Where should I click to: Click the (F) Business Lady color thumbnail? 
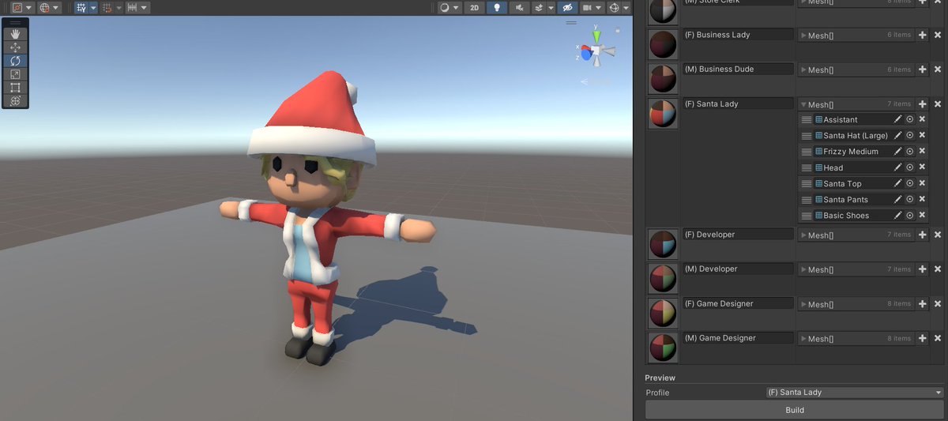[x=662, y=44]
